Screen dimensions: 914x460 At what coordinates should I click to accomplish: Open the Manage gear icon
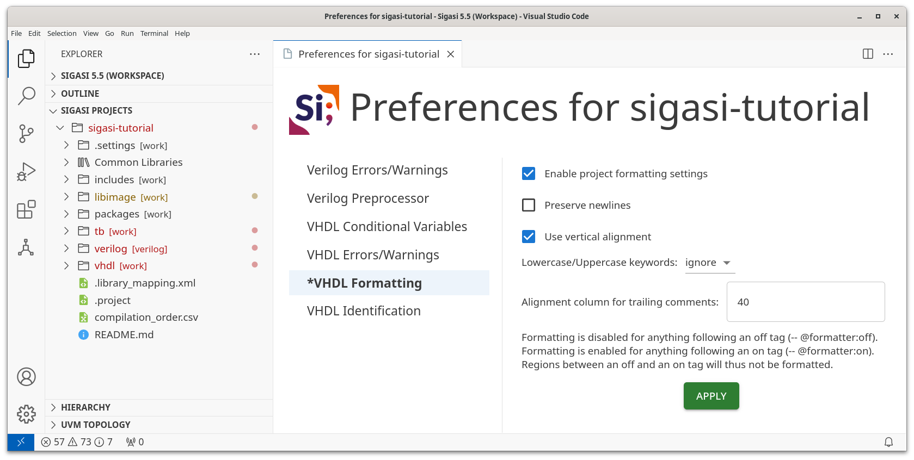point(26,414)
